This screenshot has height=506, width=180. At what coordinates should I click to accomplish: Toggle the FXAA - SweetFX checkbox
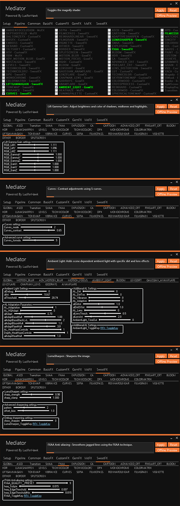point(109,49)
